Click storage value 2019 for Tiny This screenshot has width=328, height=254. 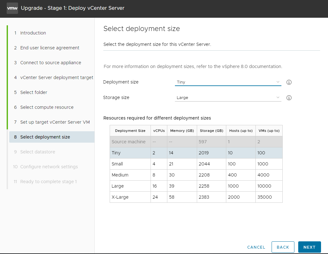[x=204, y=153]
